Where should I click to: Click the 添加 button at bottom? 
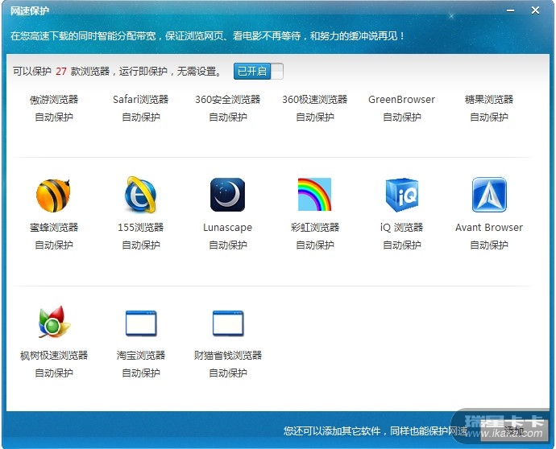pyautogui.click(x=513, y=430)
